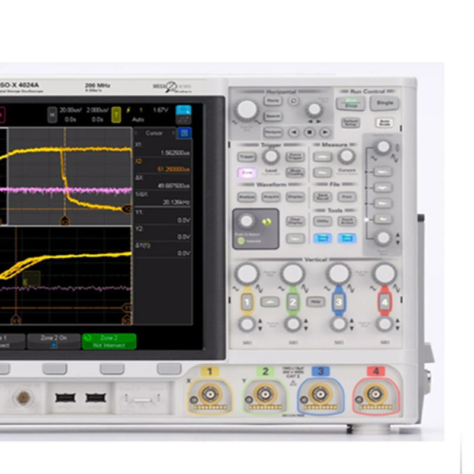Click channel 1 vertical position knob
The width and height of the screenshot is (474, 474).
[247, 324]
